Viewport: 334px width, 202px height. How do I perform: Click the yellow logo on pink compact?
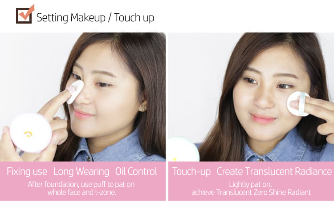29,134
